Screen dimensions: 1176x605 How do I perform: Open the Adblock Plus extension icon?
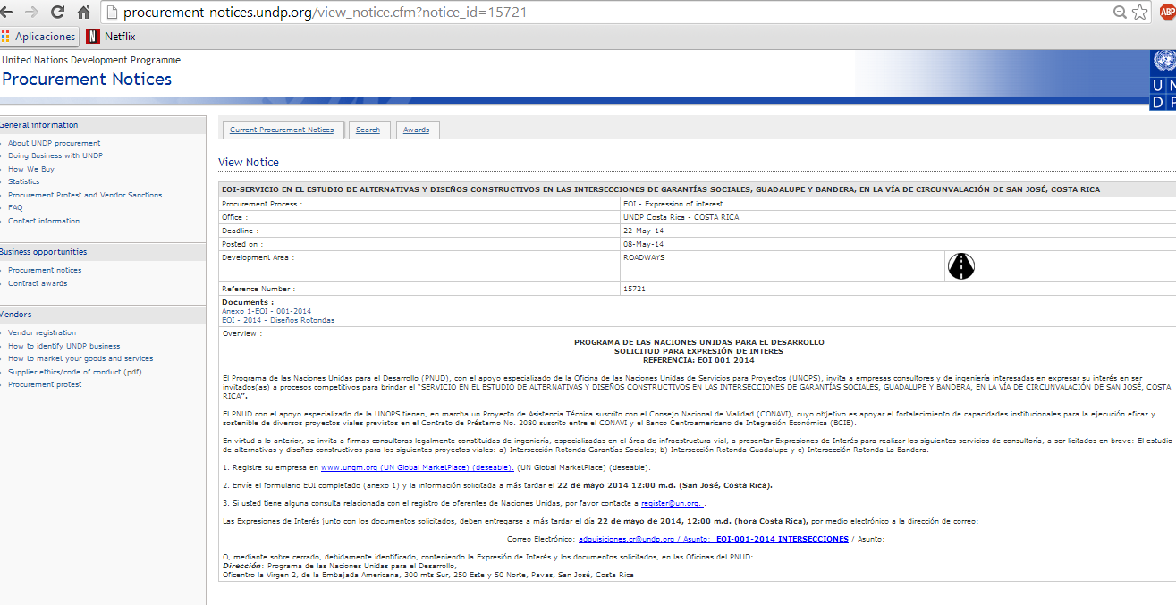pos(1166,13)
